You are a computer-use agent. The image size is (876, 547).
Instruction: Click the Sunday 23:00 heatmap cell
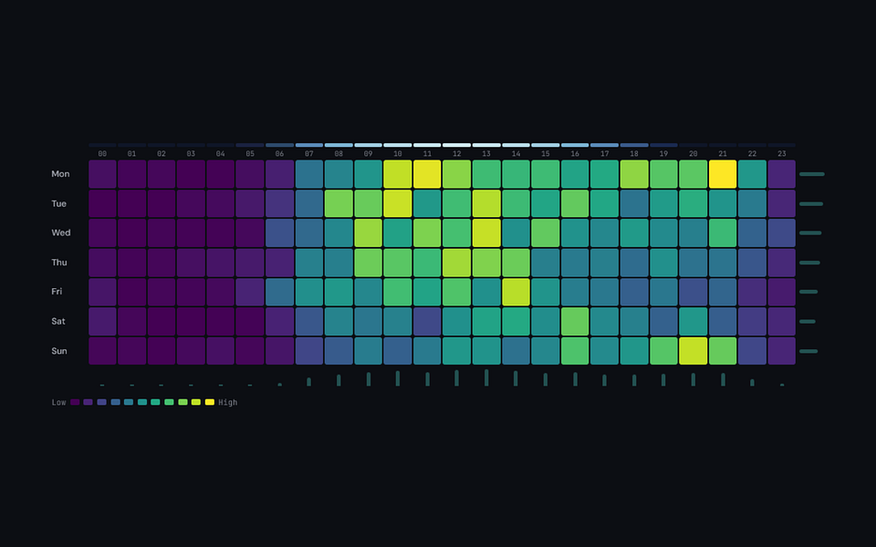coord(782,351)
